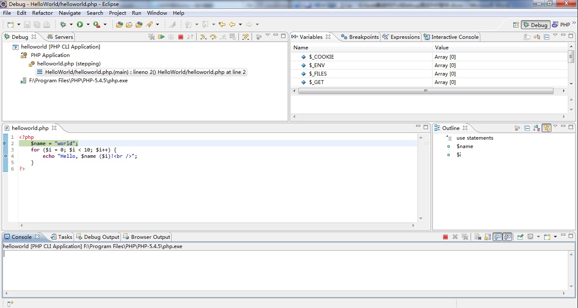
Task: Open the Debug view menu triangle
Action: click(268, 36)
